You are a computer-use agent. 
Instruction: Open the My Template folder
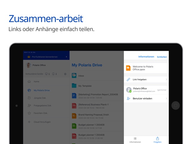[x=98, y=86]
